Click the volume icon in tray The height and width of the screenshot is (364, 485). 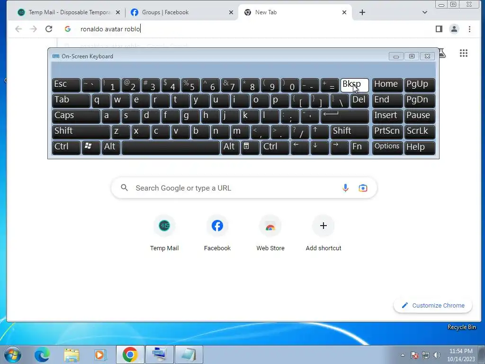click(x=437, y=355)
